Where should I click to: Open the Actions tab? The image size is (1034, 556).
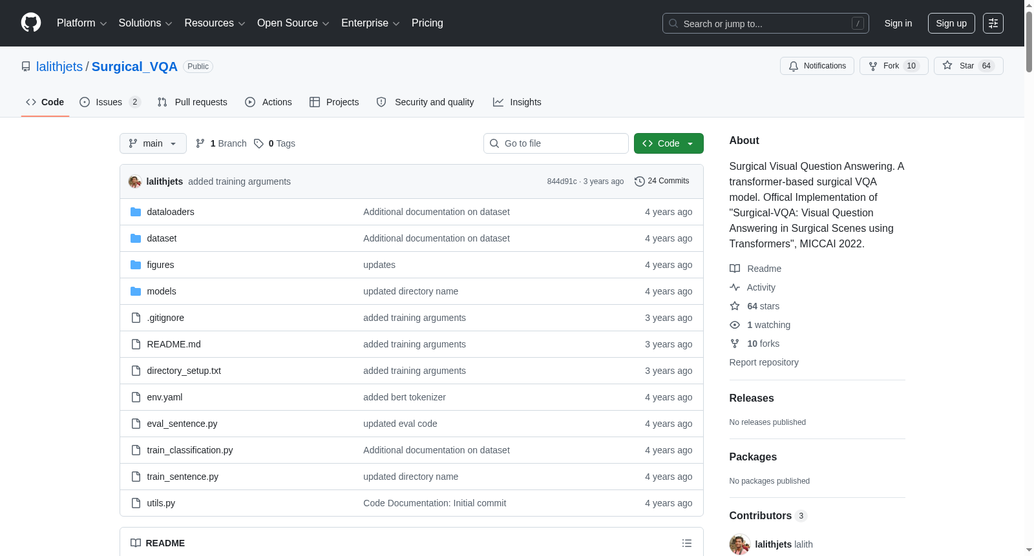tap(269, 102)
